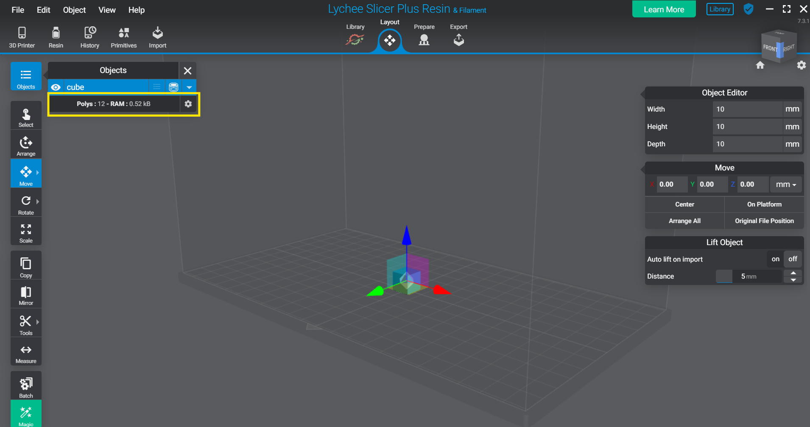
Task: Select the Select tool in the left sidebar
Action: coord(25,115)
